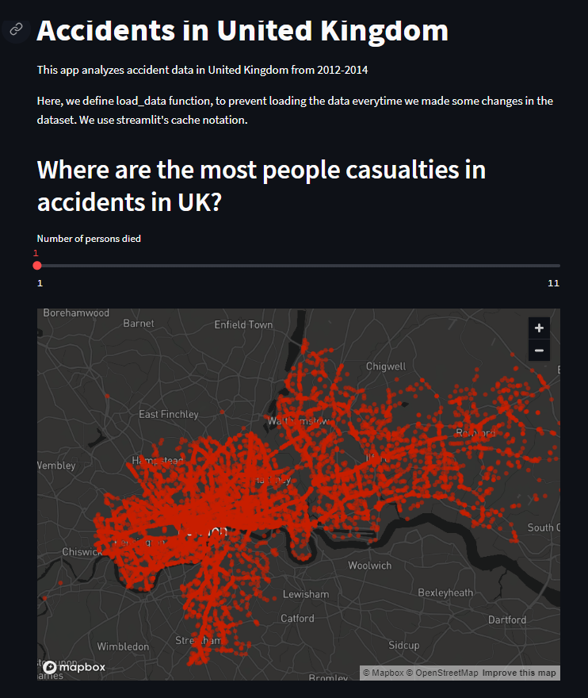
Task: Click the heading anchor link icon
Action: 16,29
